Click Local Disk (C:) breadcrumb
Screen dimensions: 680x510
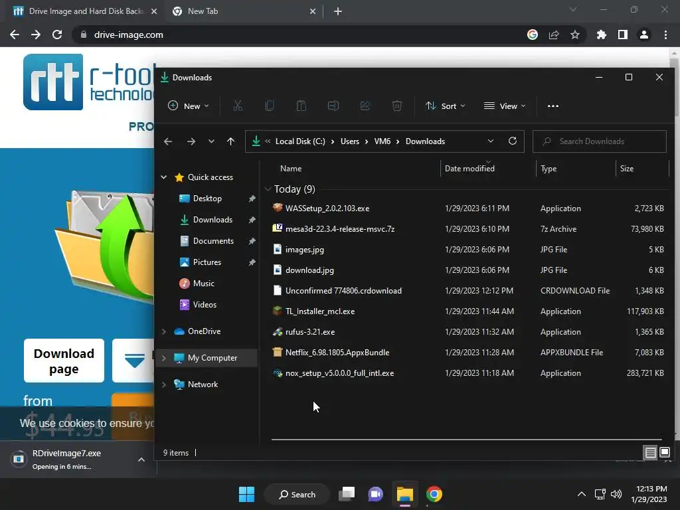[x=300, y=141]
